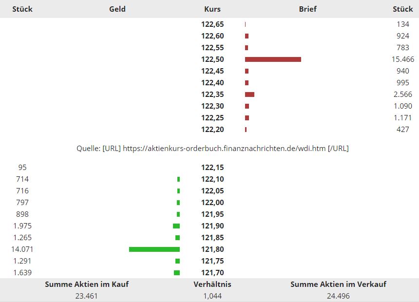This screenshot has width=419, height=302.
Task: Select the lowest bid price 121,70
Action: pyautogui.click(x=212, y=273)
